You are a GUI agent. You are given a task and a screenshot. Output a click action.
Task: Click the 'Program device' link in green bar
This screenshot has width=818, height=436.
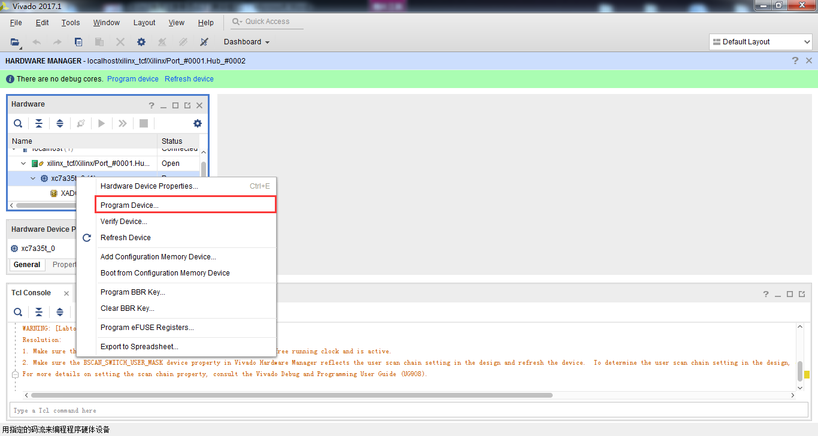(x=133, y=79)
